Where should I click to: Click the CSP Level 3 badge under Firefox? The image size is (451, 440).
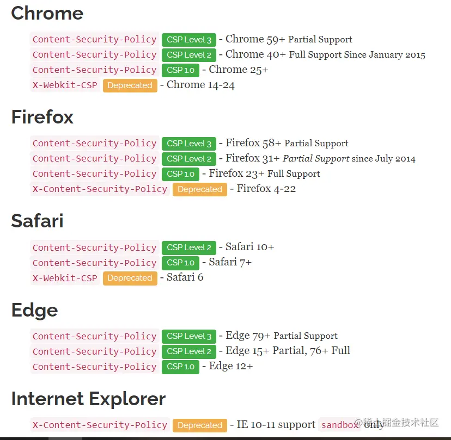coord(188,144)
